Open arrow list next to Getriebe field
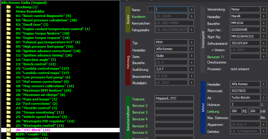The height and width of the screenshot is (139, 268). pyautogui.click(x=264, y=131)
